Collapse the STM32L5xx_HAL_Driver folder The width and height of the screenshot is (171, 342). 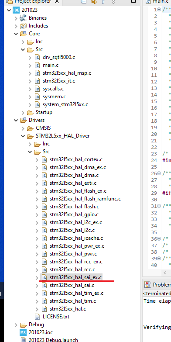coord(23,136)
